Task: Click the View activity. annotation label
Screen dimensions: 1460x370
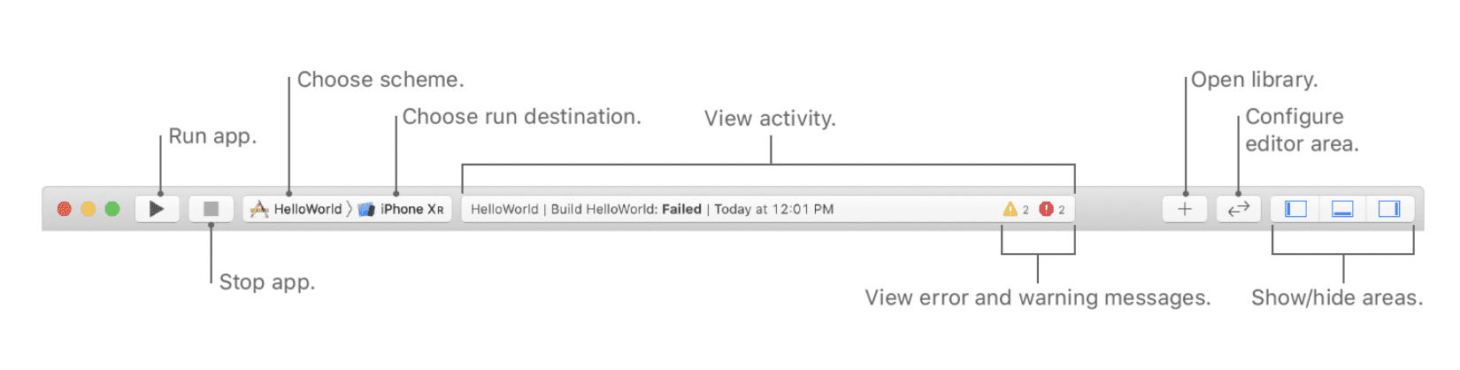Action: coord(770,119)
